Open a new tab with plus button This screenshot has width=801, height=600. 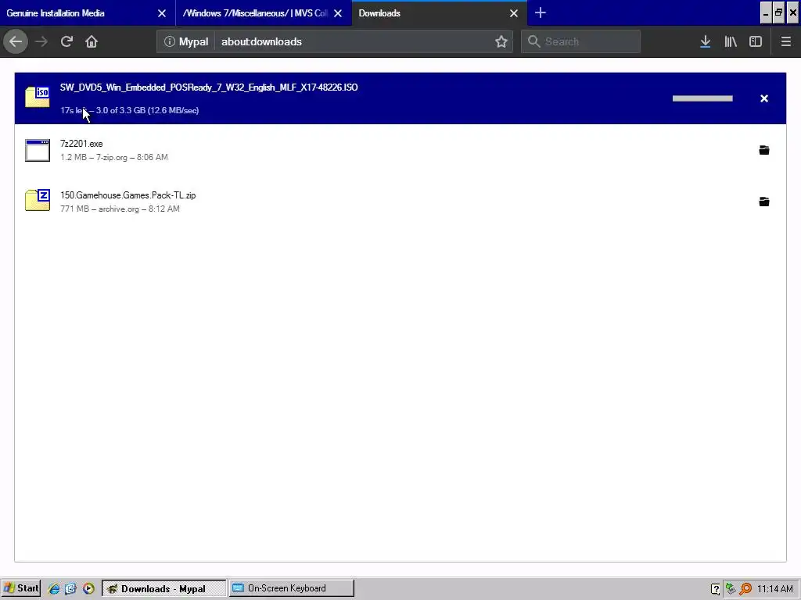pyautogui.click(x=540, y=12)
